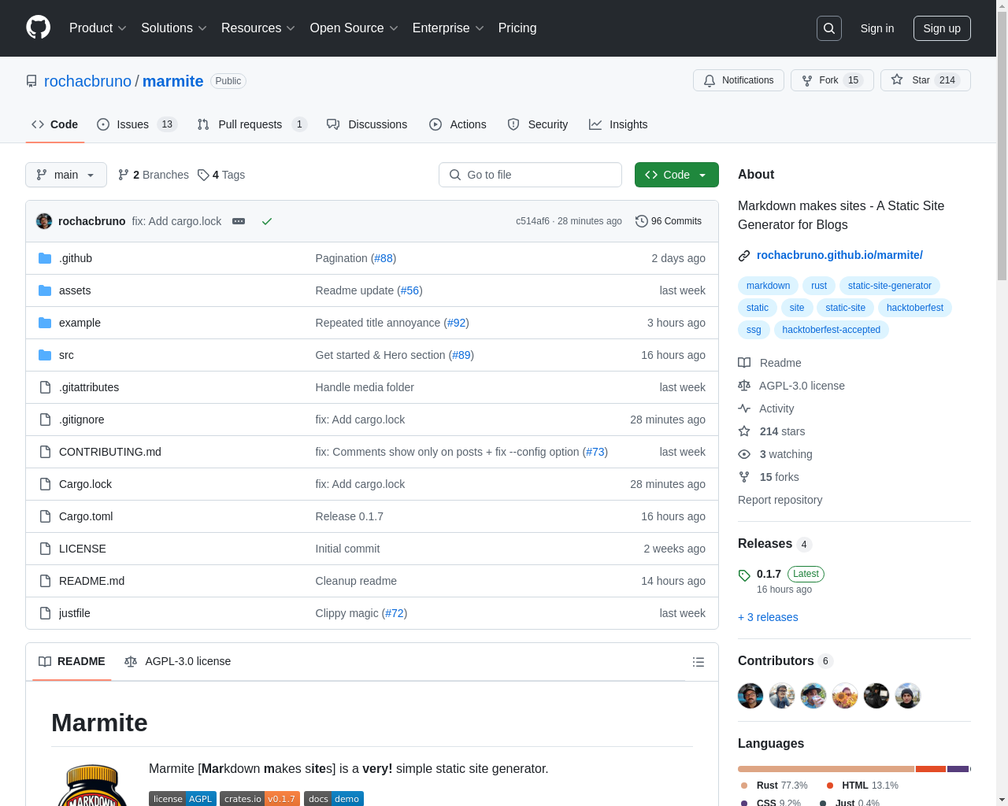Click the docs demo badge

[x=334, y=798]
